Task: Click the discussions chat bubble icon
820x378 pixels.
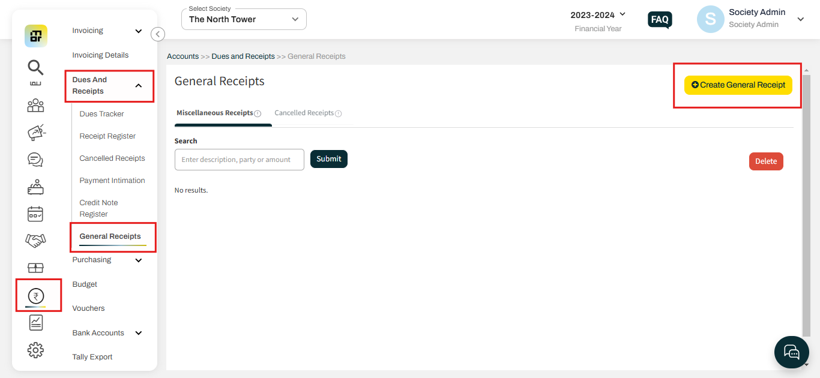Action: [x=35, y=160]
